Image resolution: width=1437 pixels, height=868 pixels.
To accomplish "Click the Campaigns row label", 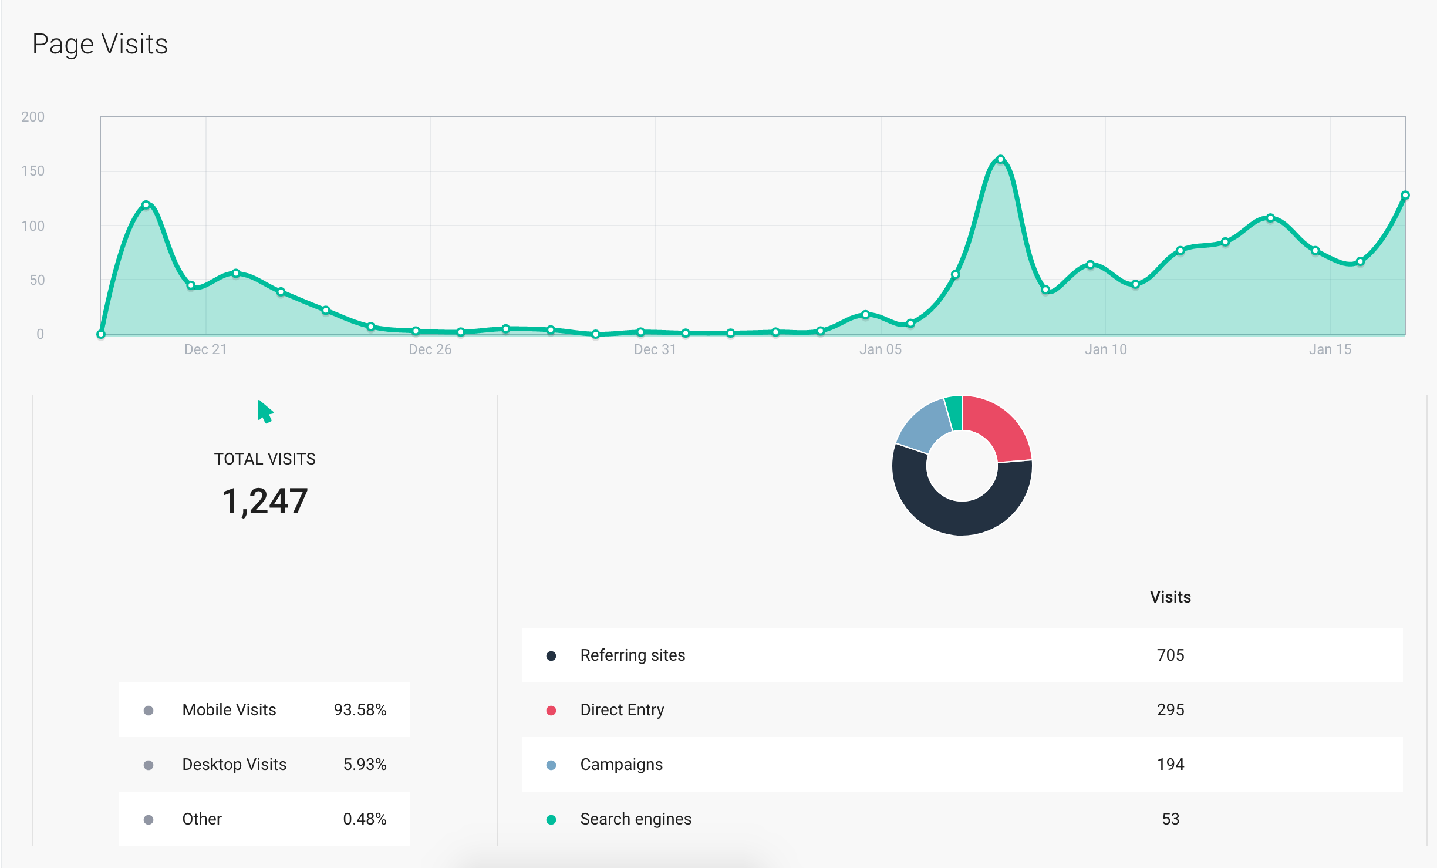I will coord(621,764).
